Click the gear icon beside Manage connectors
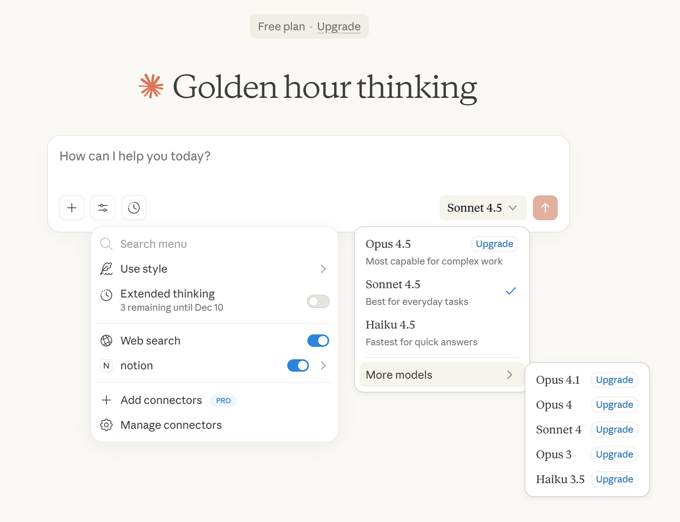The image size is (680, 522). [x=106, y=425]
